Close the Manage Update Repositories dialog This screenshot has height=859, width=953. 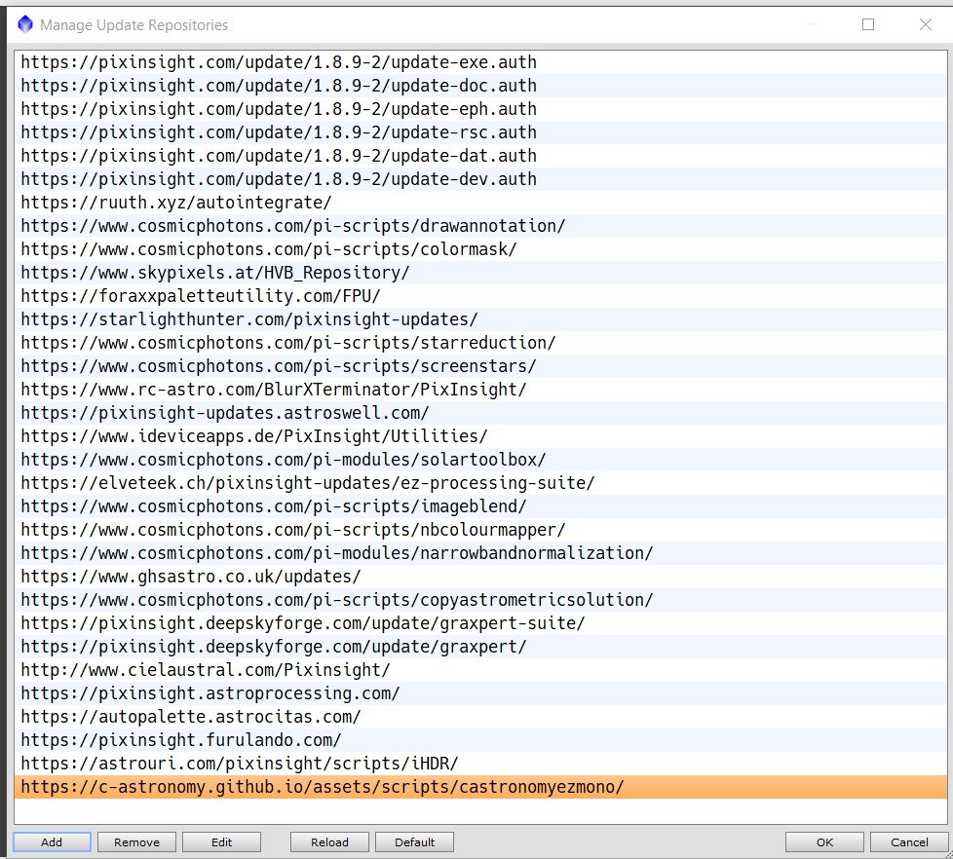coord(925,24)
